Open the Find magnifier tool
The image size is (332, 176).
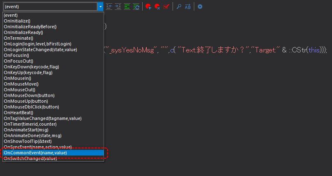click(x=179, y=7)
